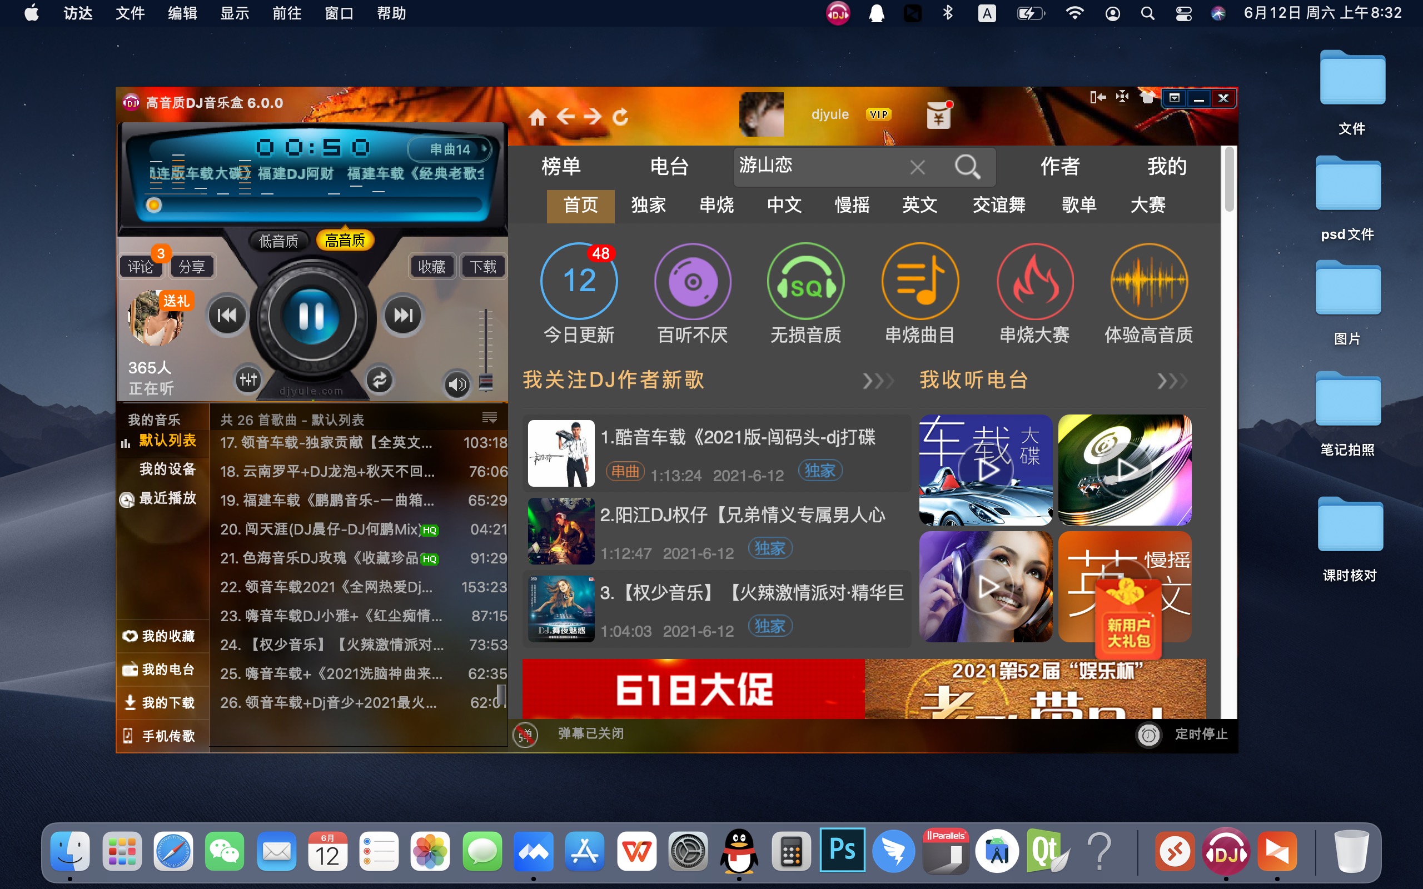The image size is (1423, 889).
Task: Play the woman with headphones radio thumbnail
Action: tap(986, 587)
